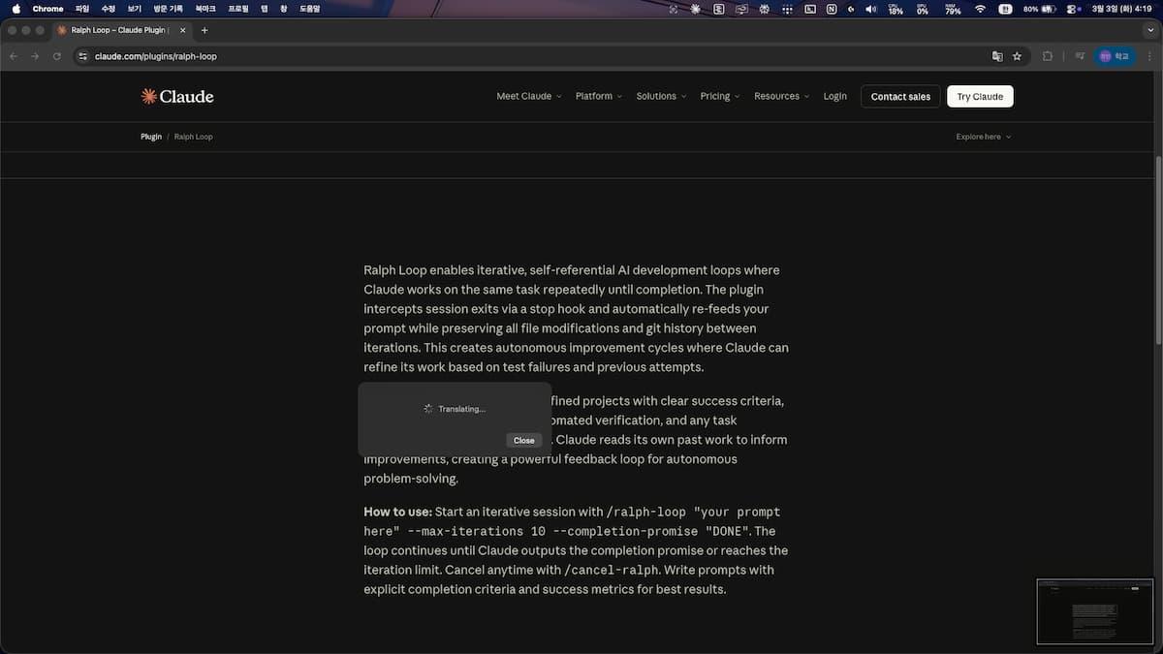Click the GPU usage indicator
1163x654 pixels.
coord(923,9)
